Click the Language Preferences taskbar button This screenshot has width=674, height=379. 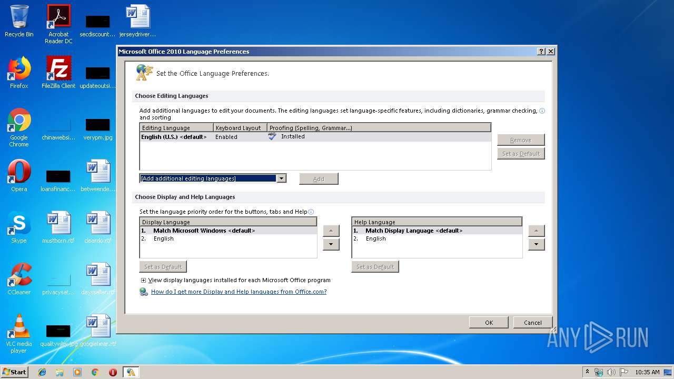(131, 372)
